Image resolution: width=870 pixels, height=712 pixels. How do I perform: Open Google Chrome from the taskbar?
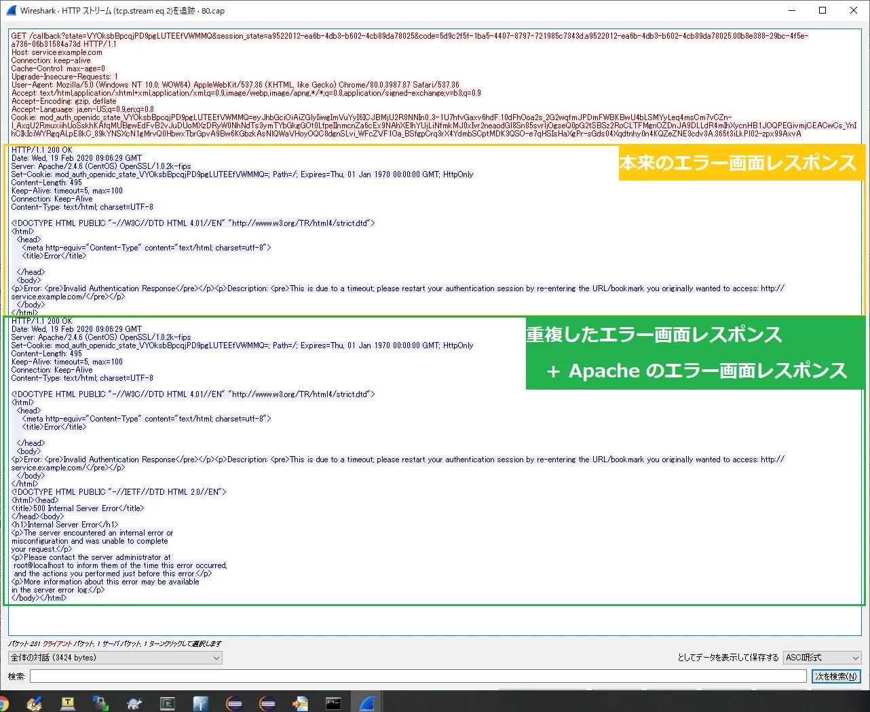click(3, 703)
